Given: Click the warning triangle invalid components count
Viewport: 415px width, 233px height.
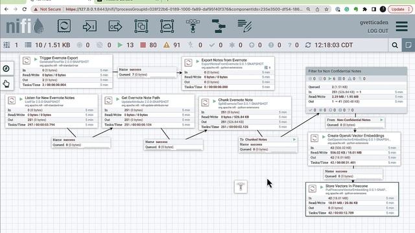Looking at the screenshot, I should pos(172,45).
